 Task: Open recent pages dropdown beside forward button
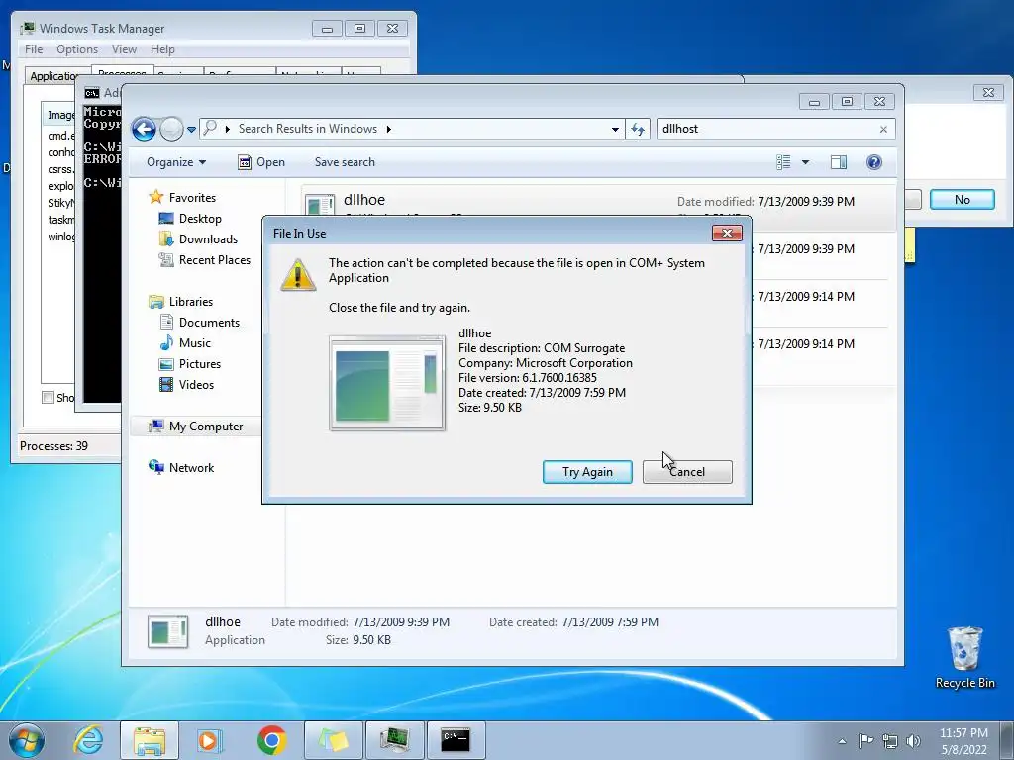click(x=191, y=130)
